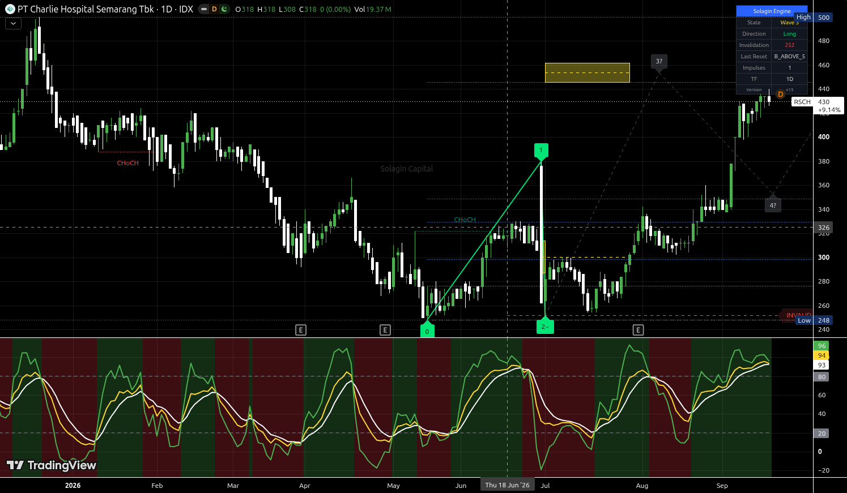Click the Impulses row label in the table

[754, 68]
